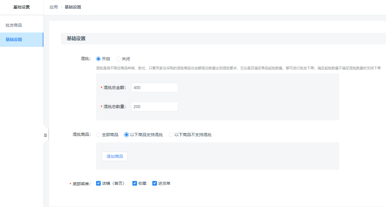Click the 基础设置 breadcrumb entry

pyautogui.click(x=74, y=7)
